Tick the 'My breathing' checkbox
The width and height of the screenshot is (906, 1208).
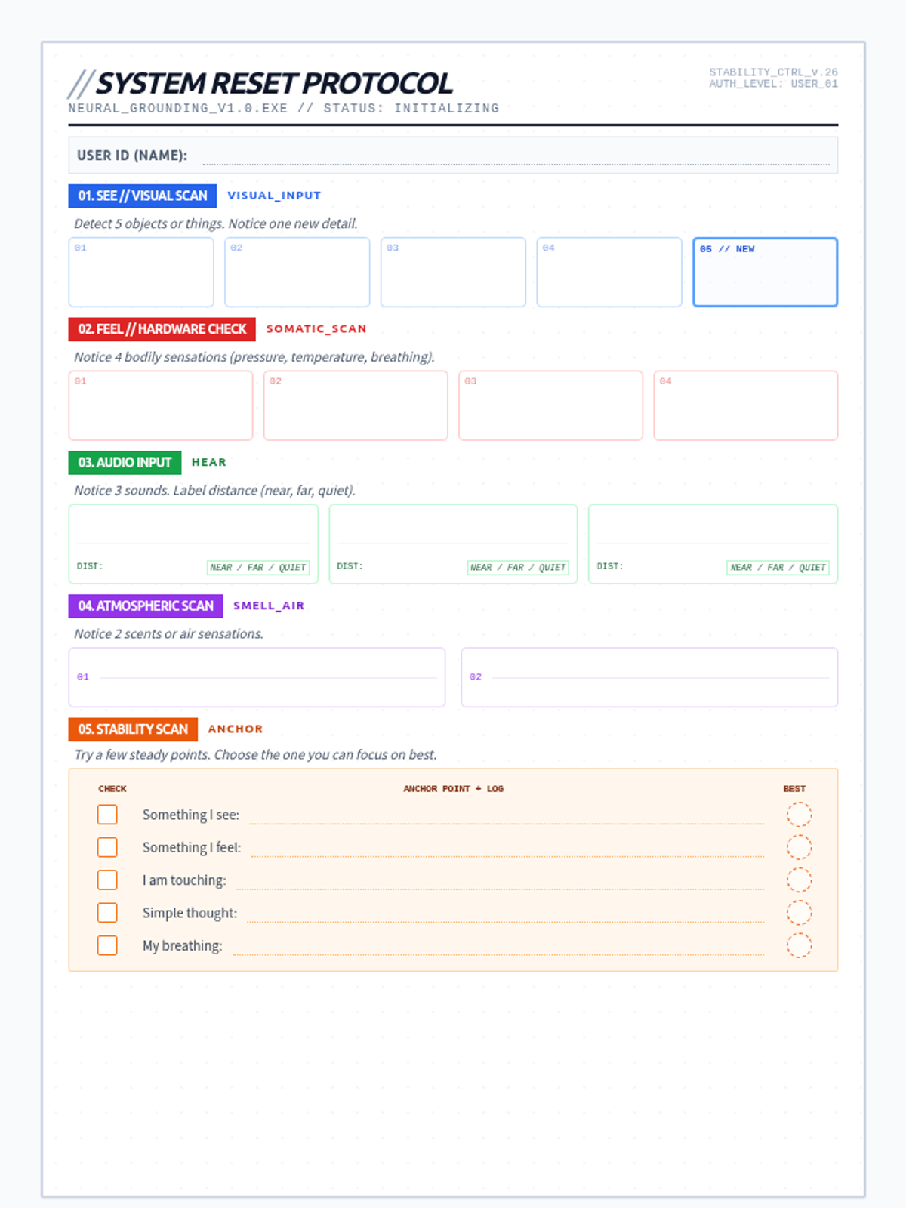click(x=107, y=945)
